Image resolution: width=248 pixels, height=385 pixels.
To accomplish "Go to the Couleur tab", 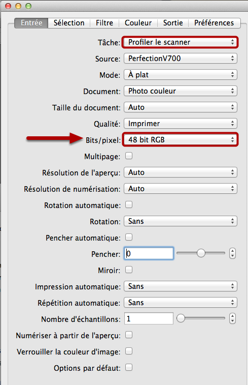I will tap(138, 23).
